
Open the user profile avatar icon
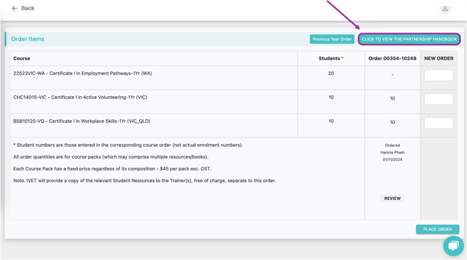point(445,8)
